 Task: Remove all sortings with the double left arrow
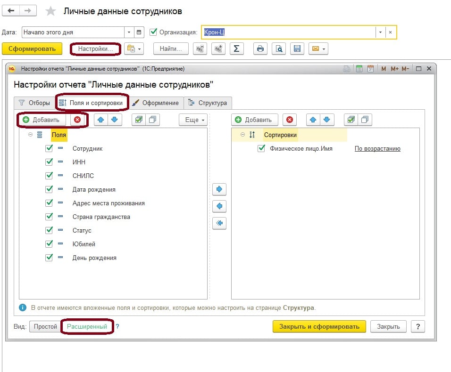pos(219,223)
